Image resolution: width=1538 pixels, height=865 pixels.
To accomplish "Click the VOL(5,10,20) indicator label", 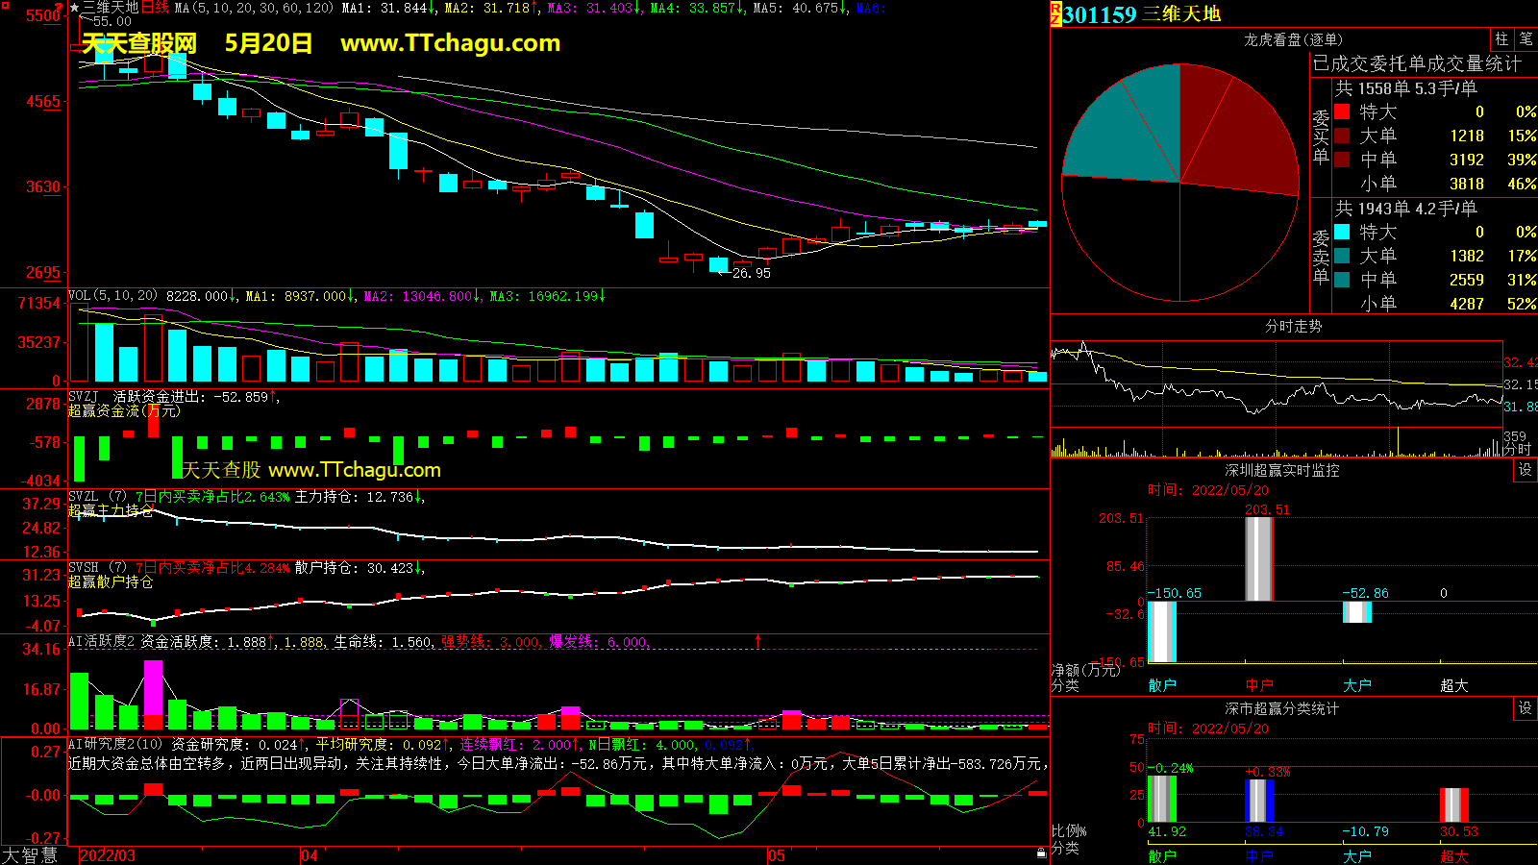I will [x=112, y=296].
